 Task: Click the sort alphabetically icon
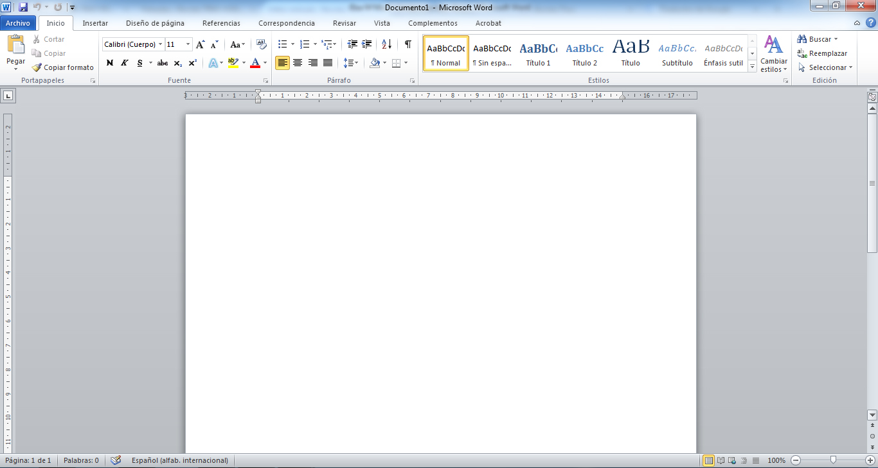click(x=386, y=44)
